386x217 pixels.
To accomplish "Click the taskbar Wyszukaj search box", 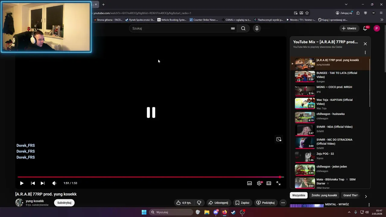I will (171, 212).
